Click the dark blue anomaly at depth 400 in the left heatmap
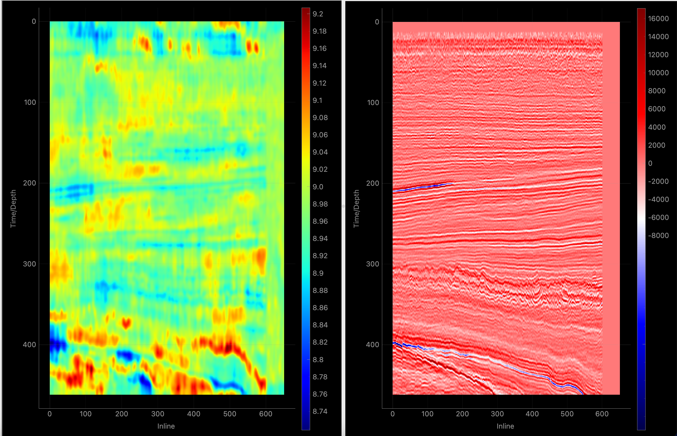Screen dimensions: 677x436 point(57,344)
